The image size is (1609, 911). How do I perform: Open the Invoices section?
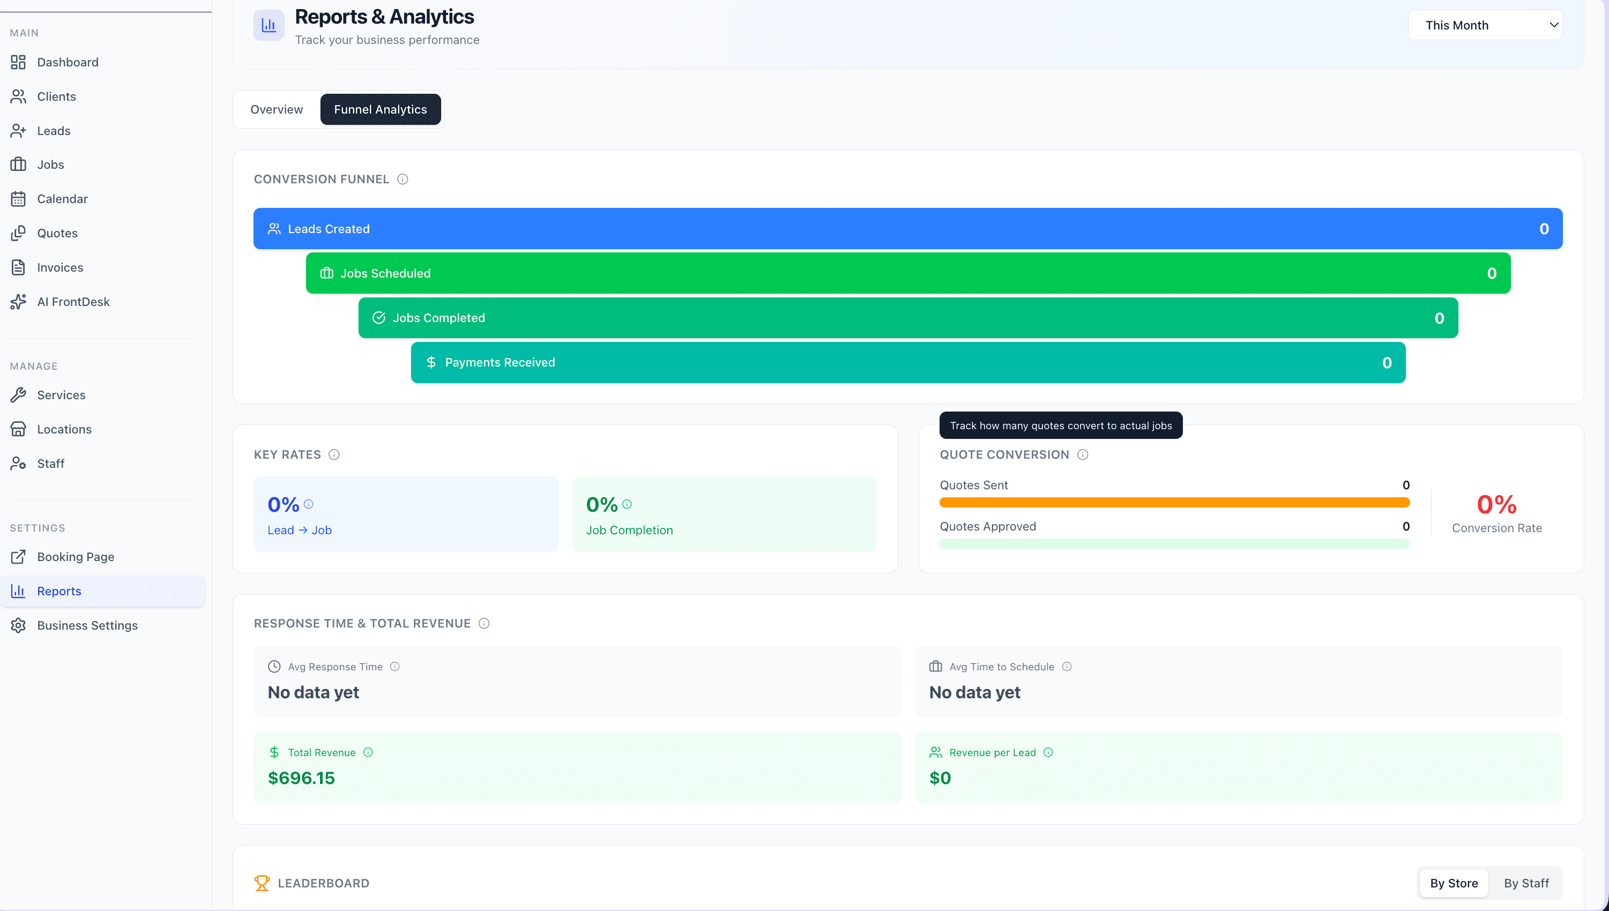(x=60, y=267)
